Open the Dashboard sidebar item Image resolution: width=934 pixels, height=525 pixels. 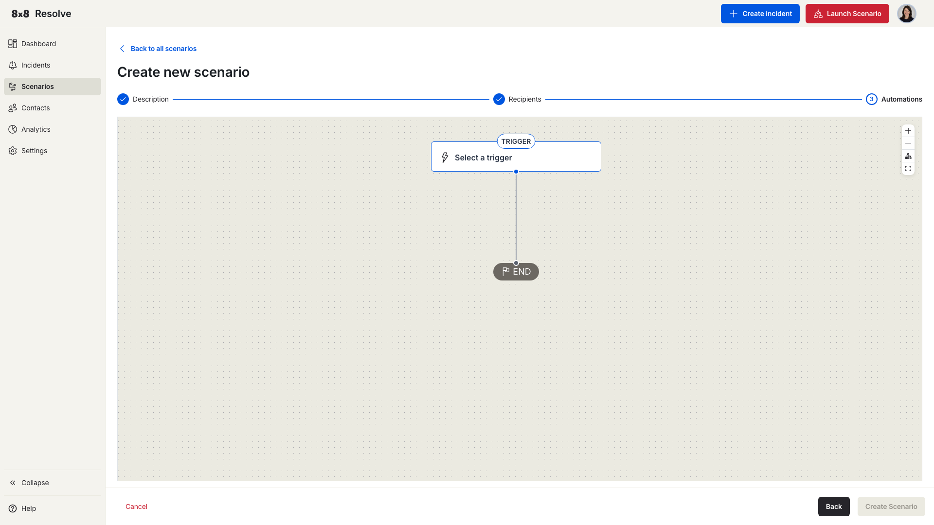pyautogui.click(x=53, y=44)
